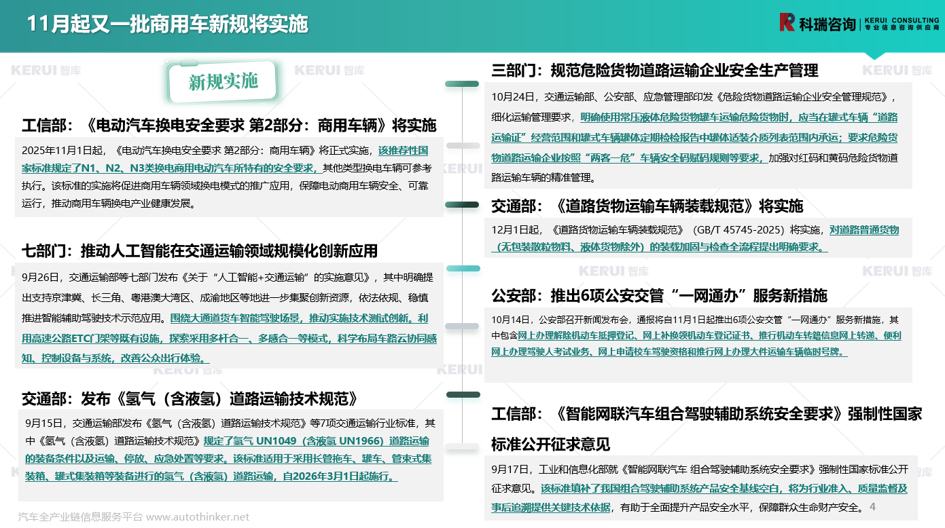Click underlined text about 对道路普通货物 loading requirements

(694, 238)
